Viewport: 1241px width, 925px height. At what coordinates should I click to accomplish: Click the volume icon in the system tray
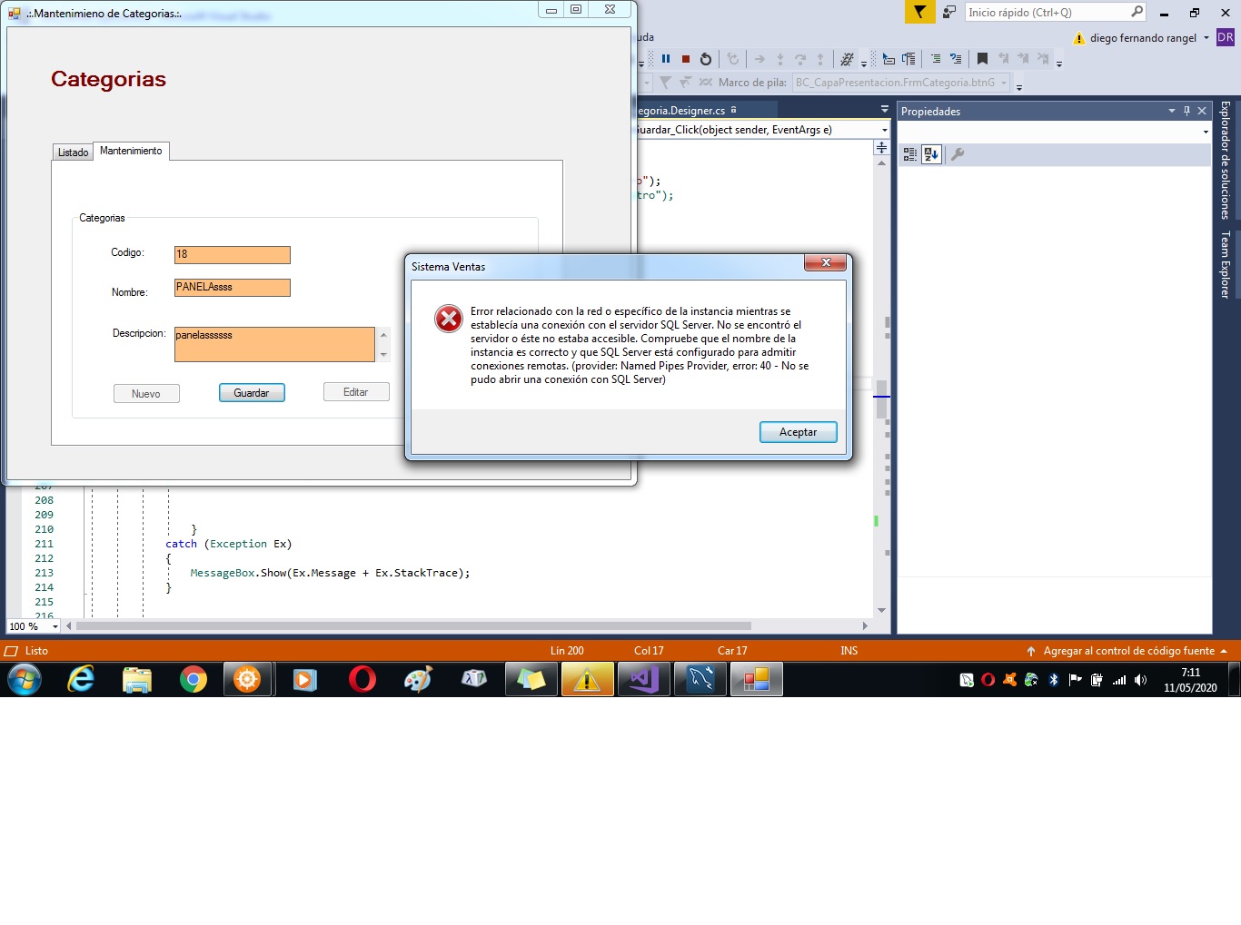[1141, 680]
